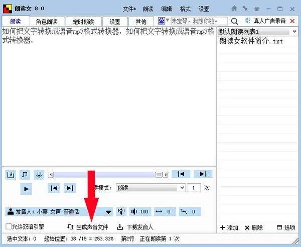Open the home icon in title bar
The height and width of the screenshot is (247, 301).
coord(234,9)
